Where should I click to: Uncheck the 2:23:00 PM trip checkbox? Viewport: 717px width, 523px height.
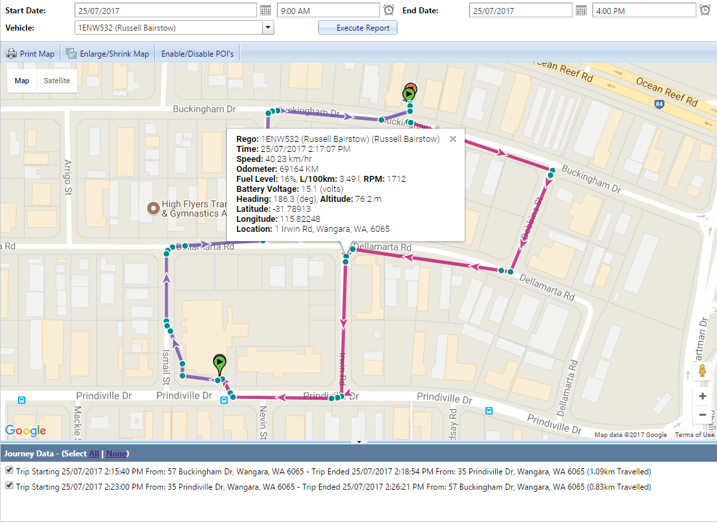[x=9, y=486]
